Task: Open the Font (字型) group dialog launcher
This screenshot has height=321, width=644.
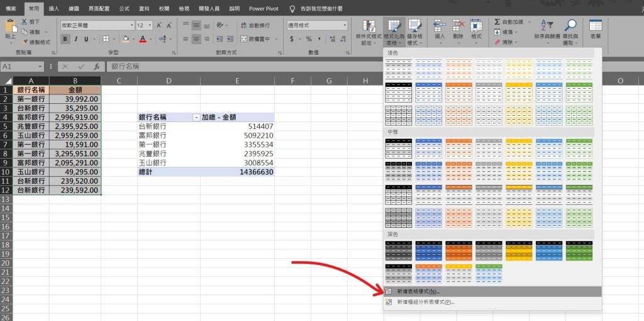Action: pyautogui.click(x=175, y=53)
